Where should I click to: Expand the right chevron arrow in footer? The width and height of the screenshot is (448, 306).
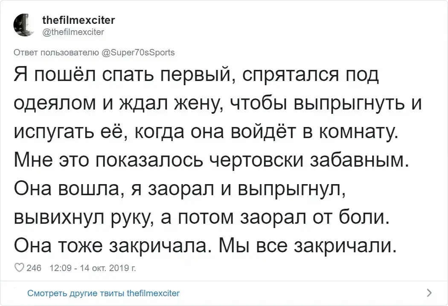click(x=429, y=293)
